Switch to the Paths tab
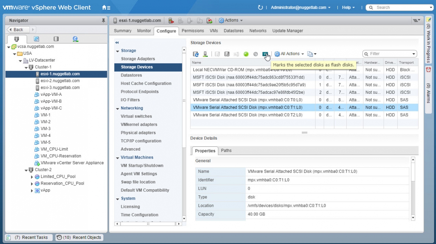Viewport: 436px width, 244px height. tap(226, 151)
